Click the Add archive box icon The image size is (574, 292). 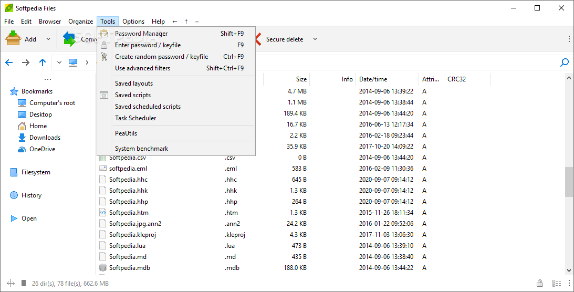pyautogui.click(x=13, y=38)
